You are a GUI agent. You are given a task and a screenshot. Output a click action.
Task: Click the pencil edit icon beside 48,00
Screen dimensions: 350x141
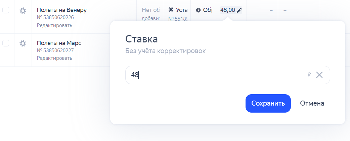click(239, 10)
